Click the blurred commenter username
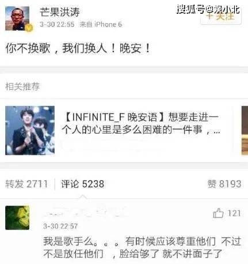The width and height of the screenshot is (248, 264). point(85,213)
